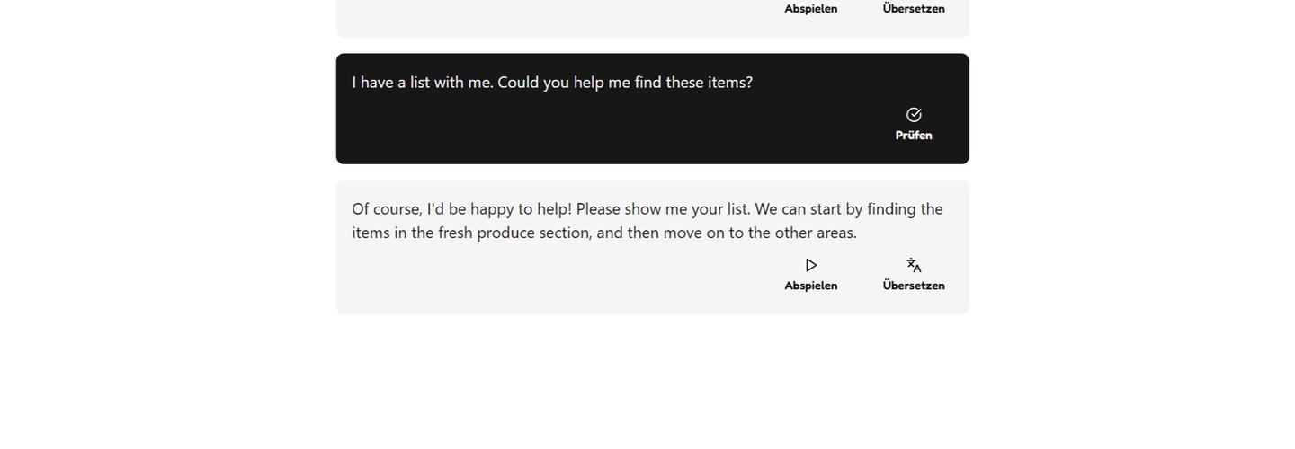Click the partially visible top message card

coord(540,18)
